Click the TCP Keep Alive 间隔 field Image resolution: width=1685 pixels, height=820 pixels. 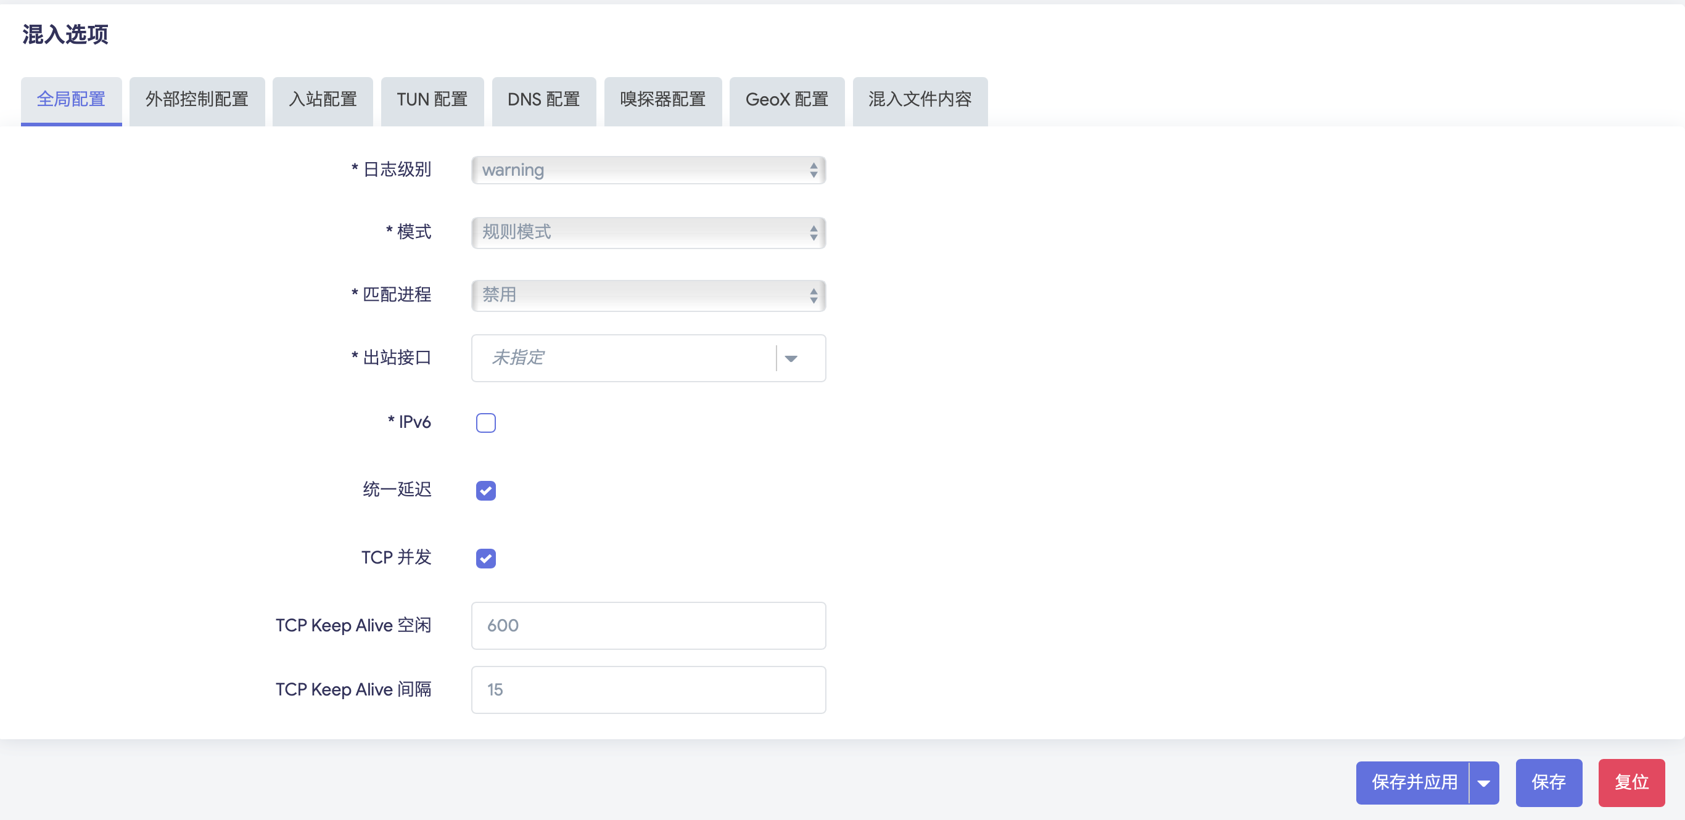648,690
